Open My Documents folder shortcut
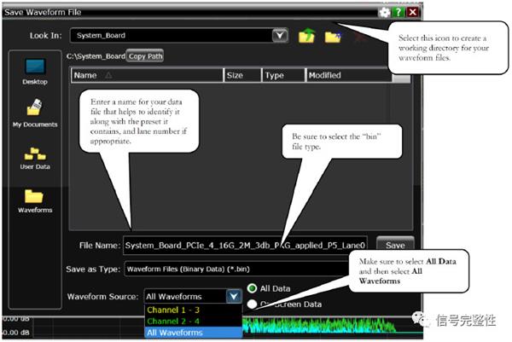 (35, 113)
